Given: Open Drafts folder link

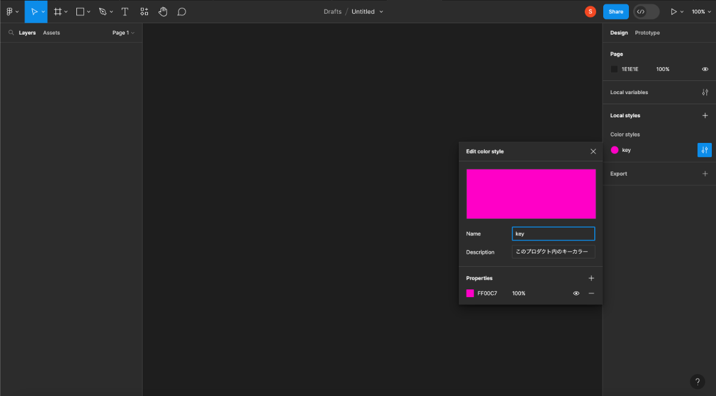Looking at the screenshot, I should 332,12.
